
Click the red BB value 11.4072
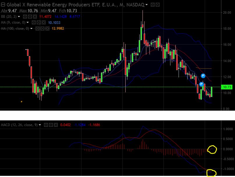pyautogui.click(x=45, y=17)
